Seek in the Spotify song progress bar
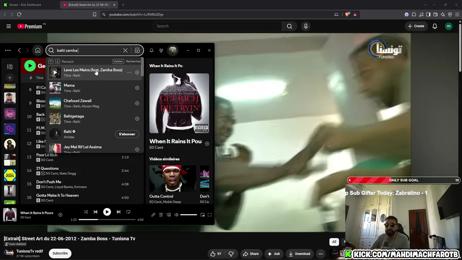Screen dimensions: 462x260 [107, 220]
